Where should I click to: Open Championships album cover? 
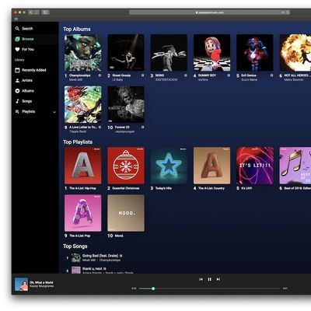[83, 53]
